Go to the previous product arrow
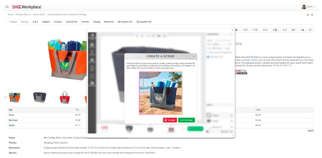This screenshot has width=322, height=158. pyautogui.click(x=308, y=15)
